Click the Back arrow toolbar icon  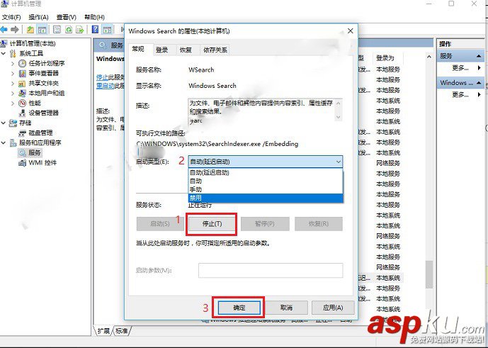[x=4, y=30]
